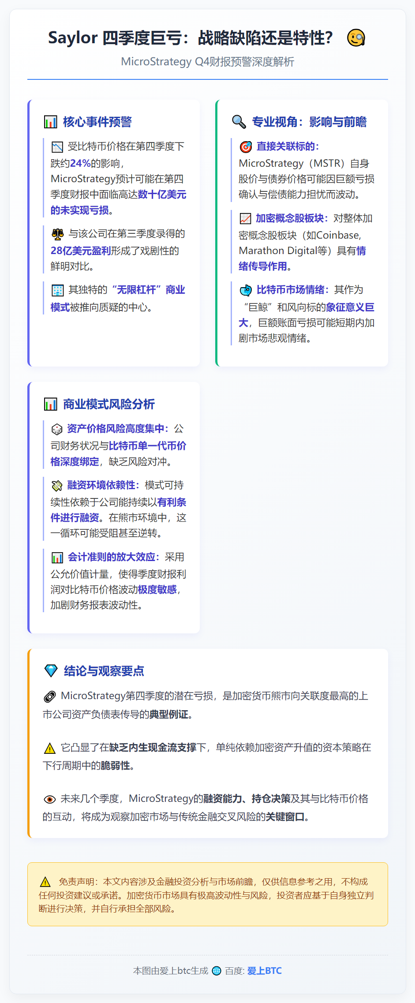The image size is (415, 1003).
Task: Click the 商业模式风险分析 heading
Action: click(x=108, y=404)
